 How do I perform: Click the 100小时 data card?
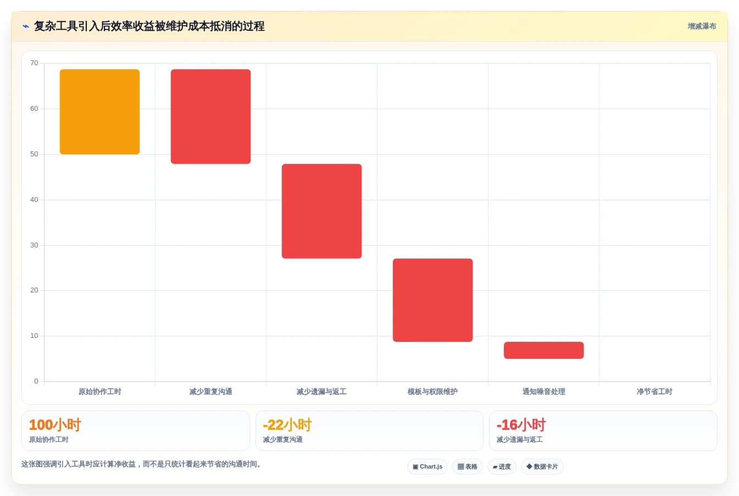pos(135,431)
